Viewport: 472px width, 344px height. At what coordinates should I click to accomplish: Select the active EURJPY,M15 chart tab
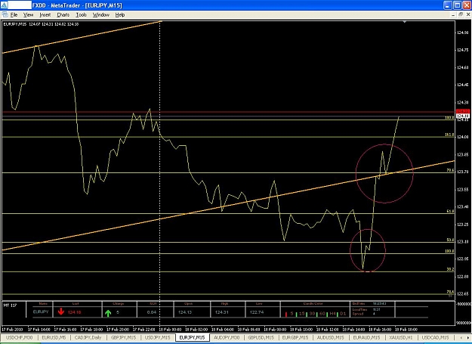pyautogui.click(x=192, y=338)
